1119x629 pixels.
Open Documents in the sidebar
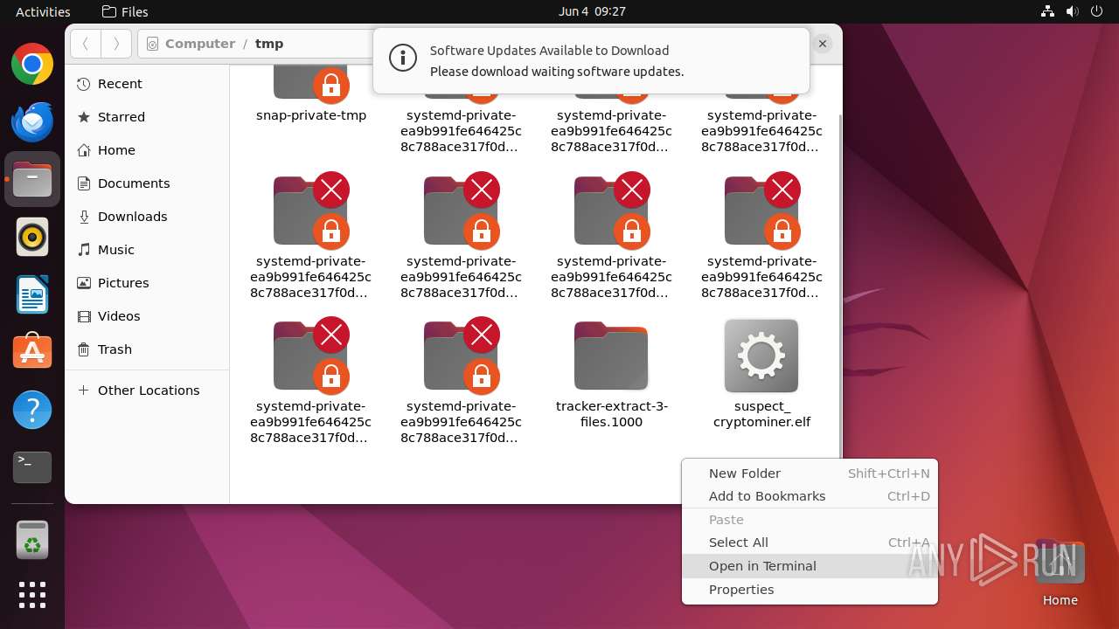tap(147, 183)
